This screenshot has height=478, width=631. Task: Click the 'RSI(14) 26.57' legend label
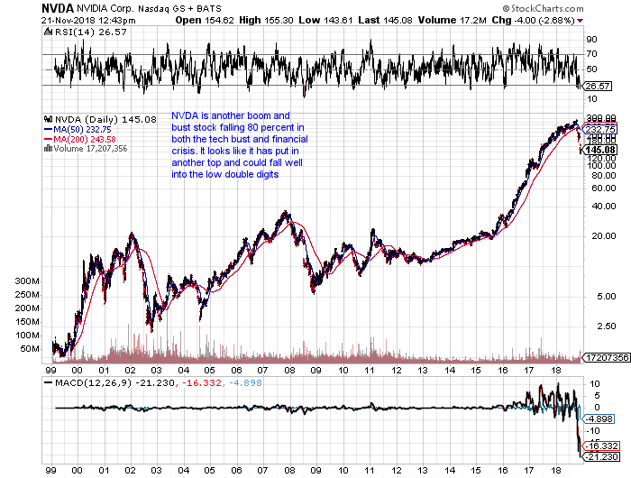pos(90,32)
